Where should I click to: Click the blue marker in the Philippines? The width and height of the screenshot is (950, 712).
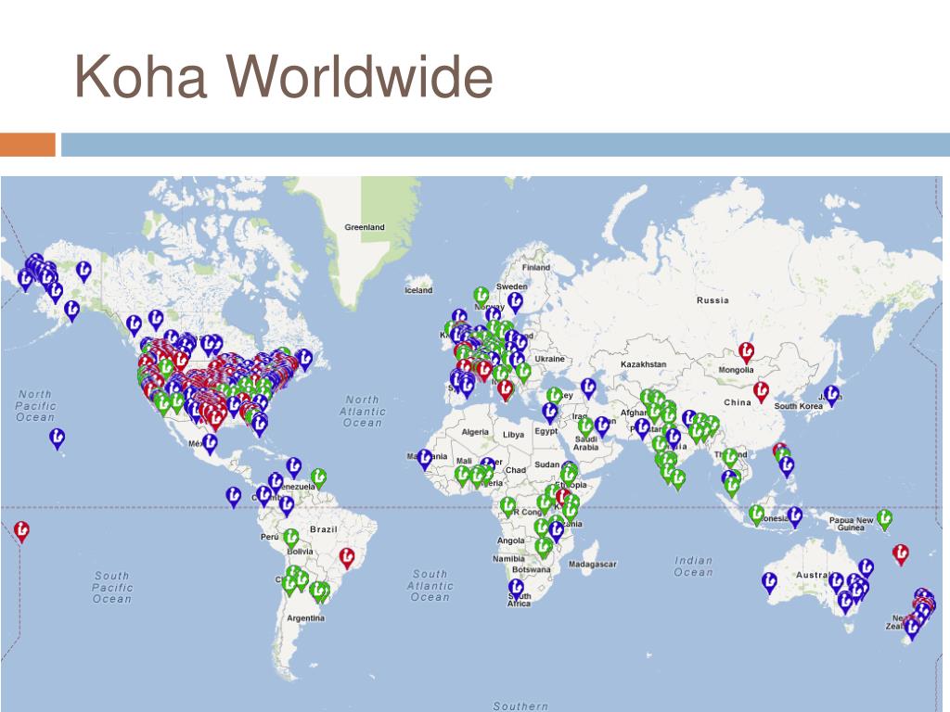click(x=787, y=466)
